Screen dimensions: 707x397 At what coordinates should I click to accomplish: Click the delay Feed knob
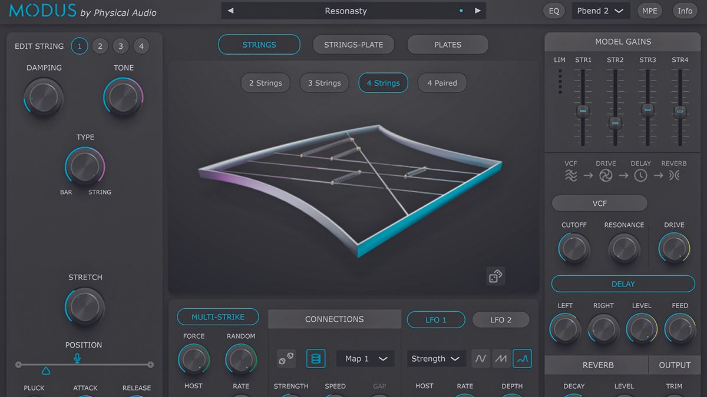point(680,329)
